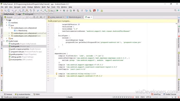Screen dimensions: 180x101
Task: Click the Make Project hammer icon
Action: tap(46, 11)
